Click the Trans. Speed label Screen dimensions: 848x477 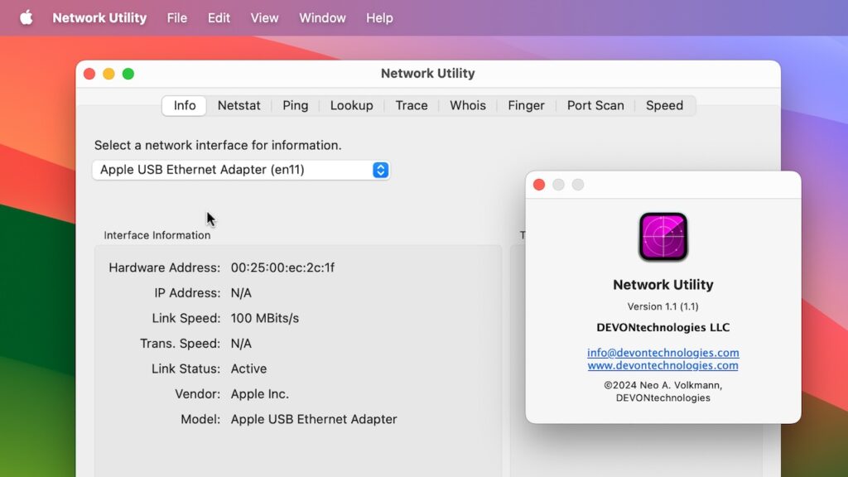click(x=180, y=344)
